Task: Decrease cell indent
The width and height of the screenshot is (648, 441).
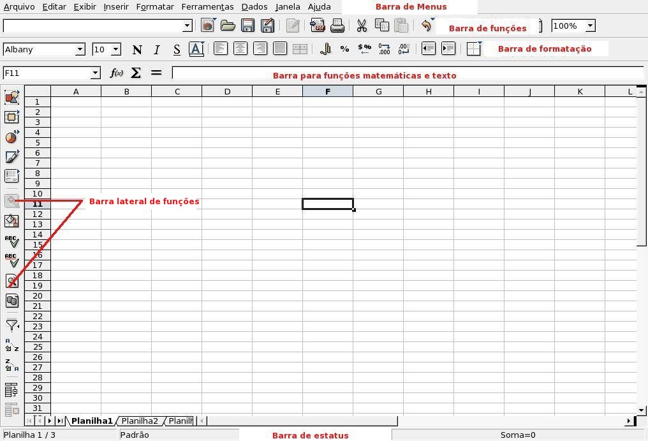Action: pos(429,49)
